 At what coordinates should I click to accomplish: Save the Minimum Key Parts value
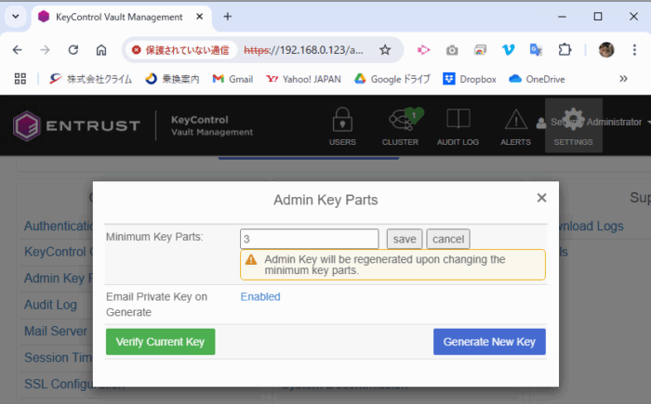coord(405,239)
